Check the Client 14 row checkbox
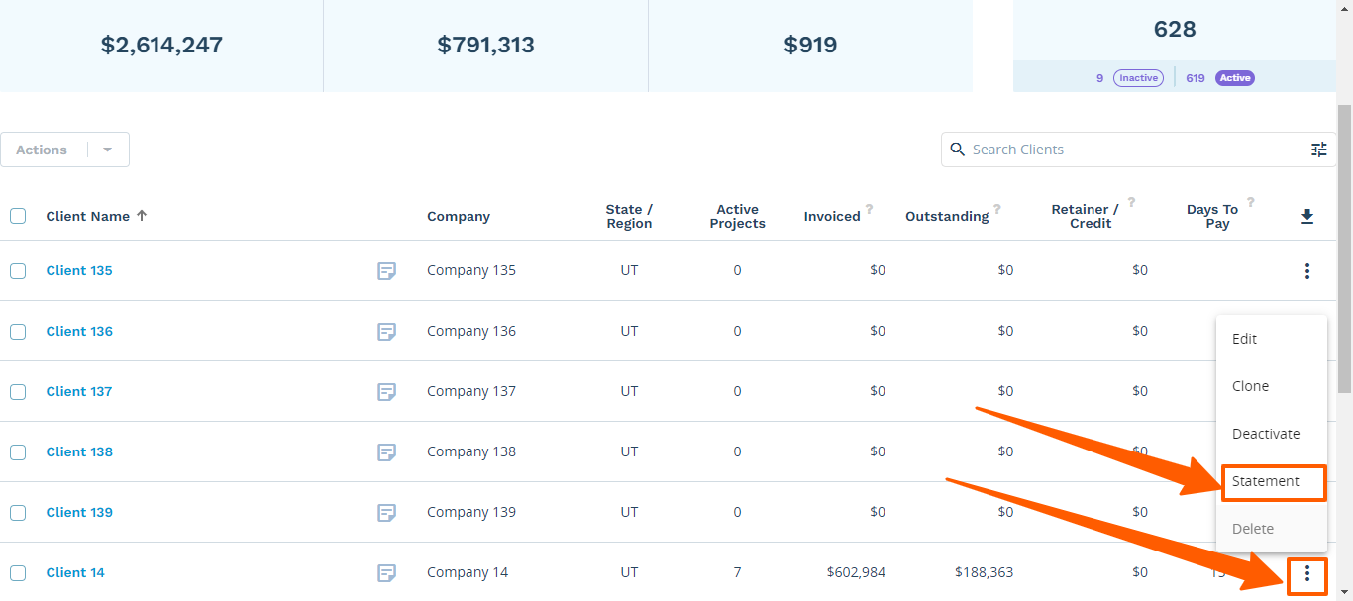Screen dimensions: 1353x601 pyautogui.click(x=18, y=573)
